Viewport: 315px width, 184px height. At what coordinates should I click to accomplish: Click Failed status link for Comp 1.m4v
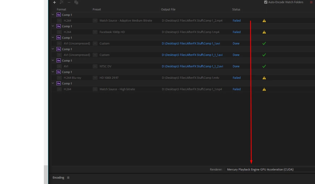(x=237, y=78)
